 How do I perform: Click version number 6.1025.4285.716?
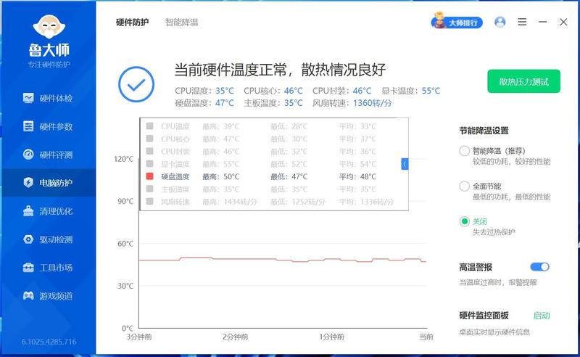tap(49, 342)
